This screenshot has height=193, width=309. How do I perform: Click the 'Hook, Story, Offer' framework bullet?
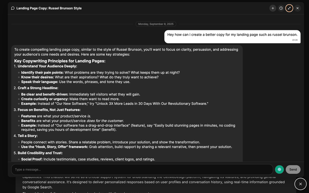tap(126, 147)
